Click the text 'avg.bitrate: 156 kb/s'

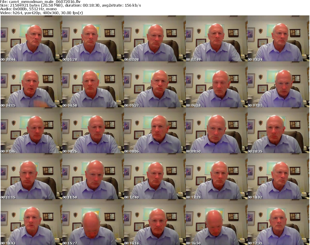[121, 5]
